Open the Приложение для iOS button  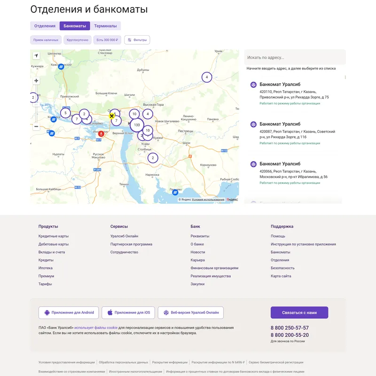pyautogui.click(x=128, y=313)
